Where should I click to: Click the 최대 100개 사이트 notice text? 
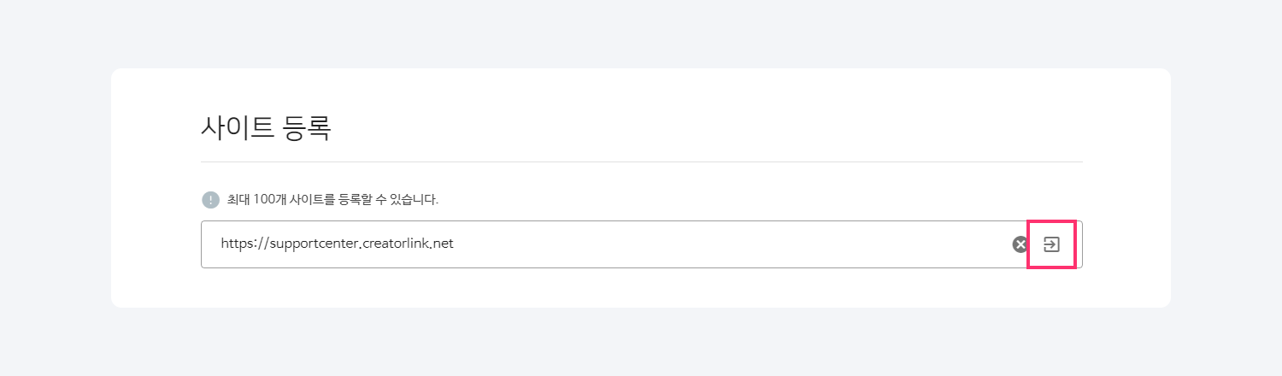(x=332, y=200)
